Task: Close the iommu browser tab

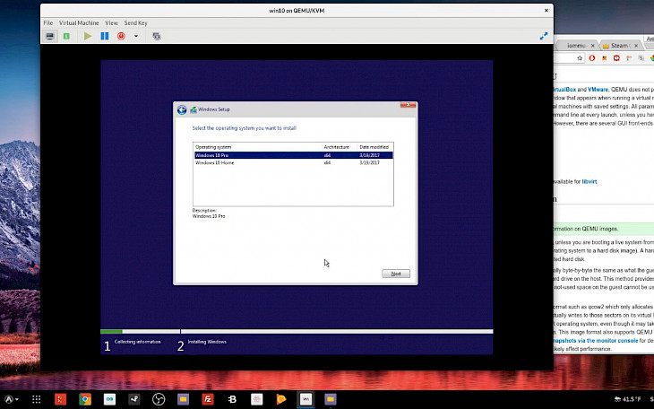Action: pyautogui.click(x=594, y=46)
